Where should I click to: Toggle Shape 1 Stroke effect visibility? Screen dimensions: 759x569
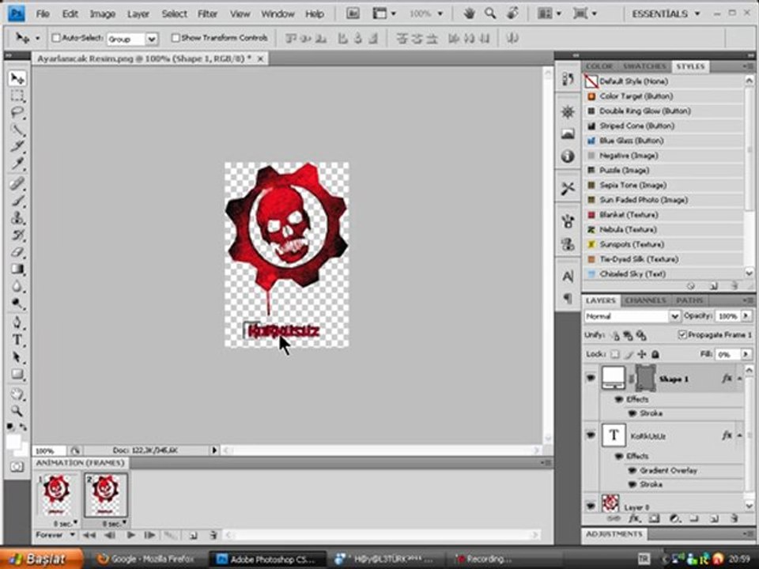(632, 413)
